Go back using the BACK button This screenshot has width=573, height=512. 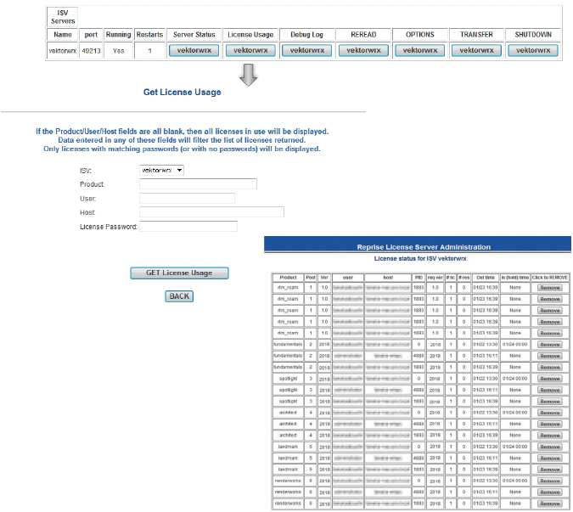179,296
